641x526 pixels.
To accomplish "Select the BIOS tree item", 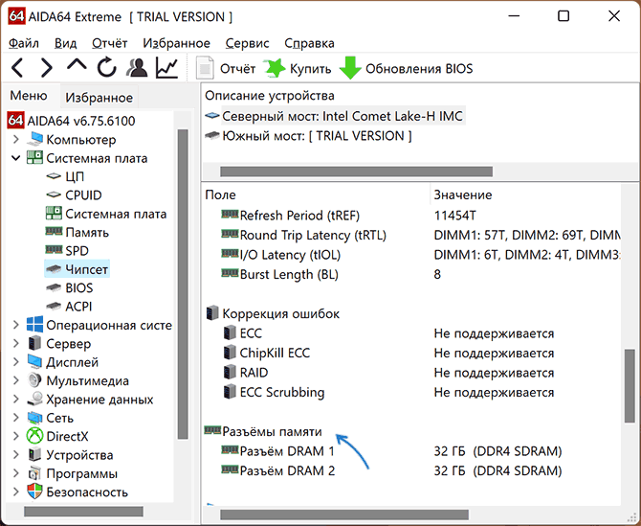I will click(78, 287).
